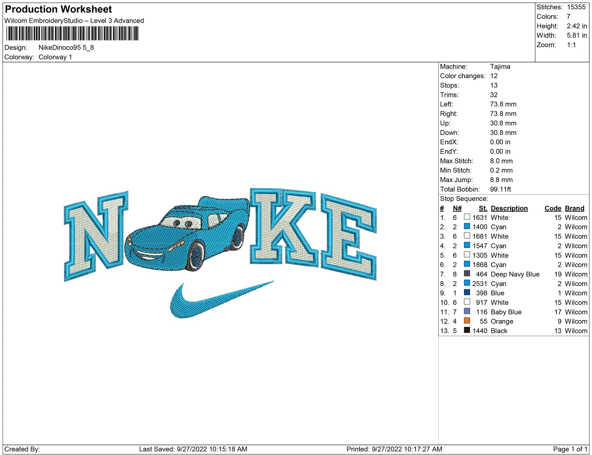Click the Stitches count value 15355
592x455 pixels.
[576, 7]
